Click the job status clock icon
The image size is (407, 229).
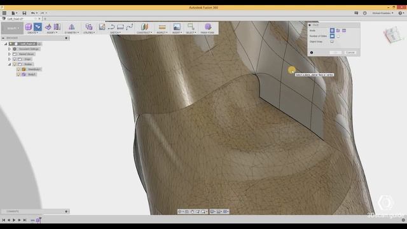(364, 13)
